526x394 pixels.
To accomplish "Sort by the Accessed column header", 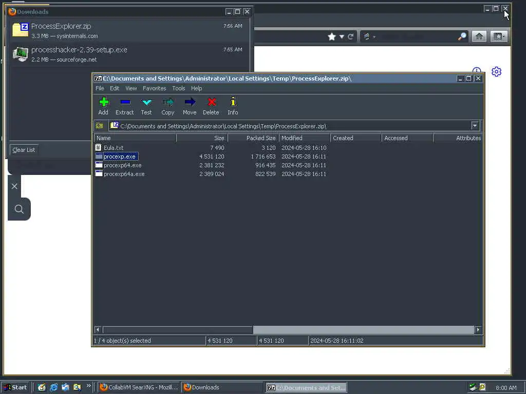I will click(407, 138).
